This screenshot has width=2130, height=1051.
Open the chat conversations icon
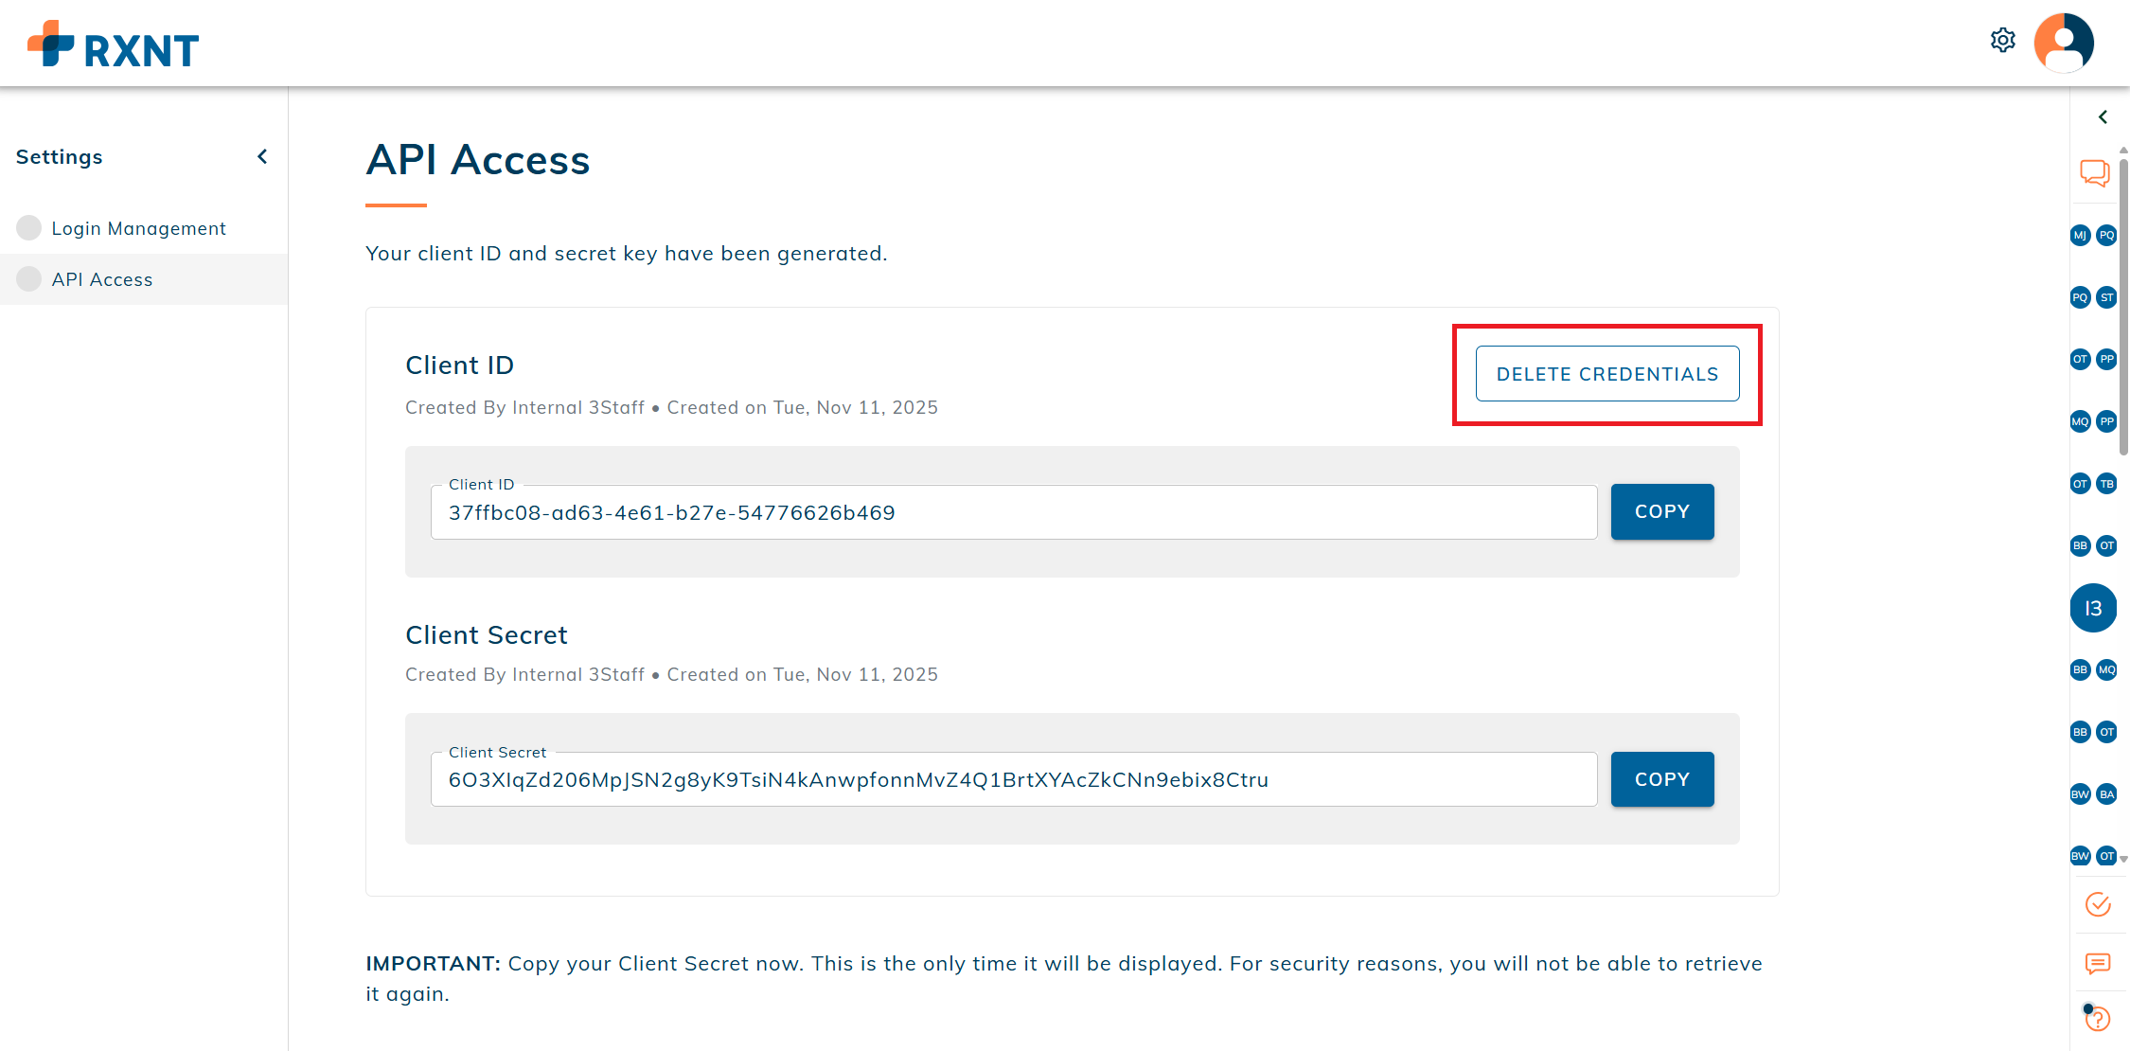pos(2095,173)
